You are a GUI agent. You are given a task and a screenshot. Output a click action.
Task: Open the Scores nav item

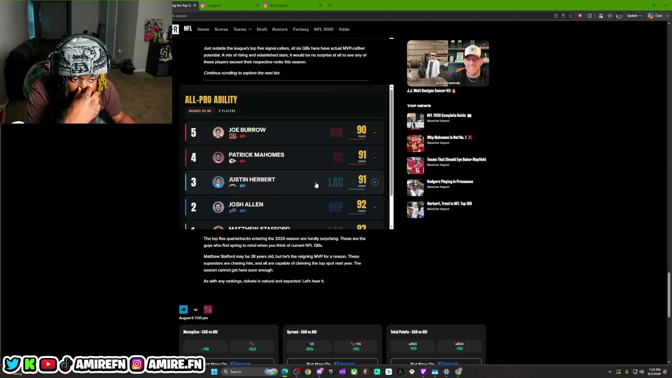pos(221,29)
